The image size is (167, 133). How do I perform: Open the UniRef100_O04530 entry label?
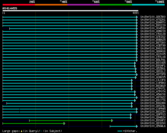pos(153,28)
